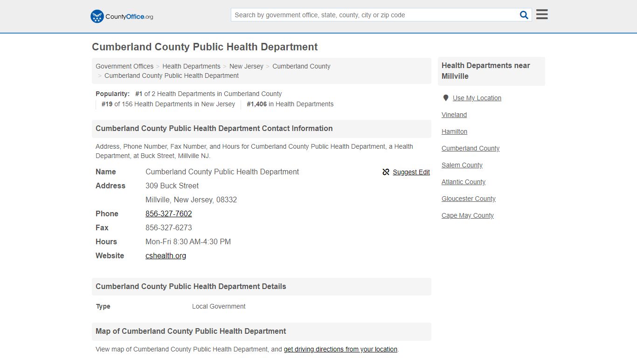Open Cumberland County Public Health Department breadcrumb

coord(172,76)
